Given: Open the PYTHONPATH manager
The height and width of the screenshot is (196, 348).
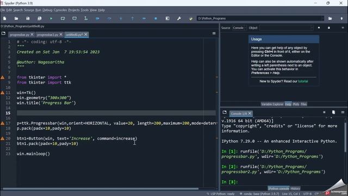Looking at the screenshot, I should (191, 19).
